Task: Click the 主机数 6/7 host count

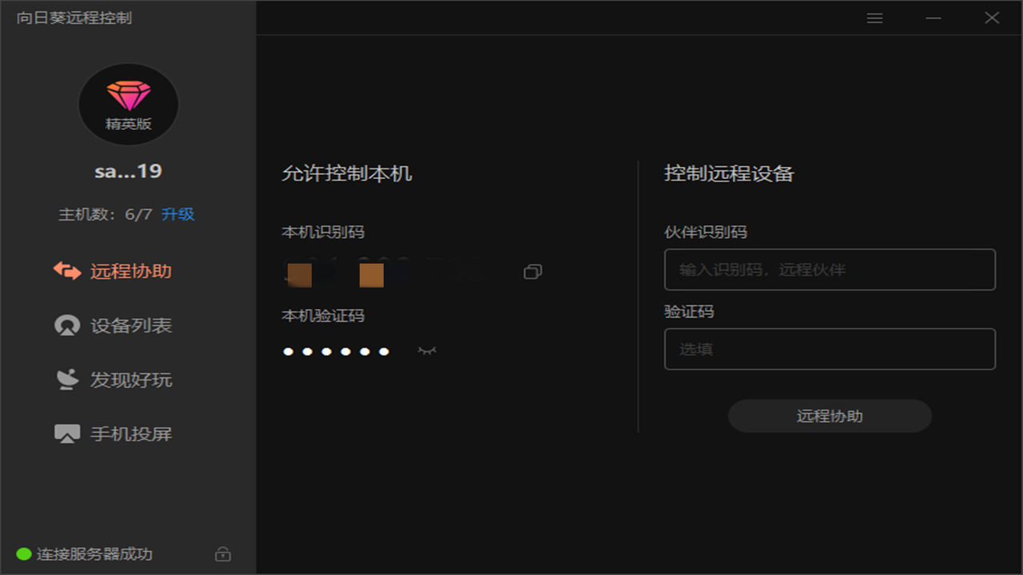Action: pos(105,214)
